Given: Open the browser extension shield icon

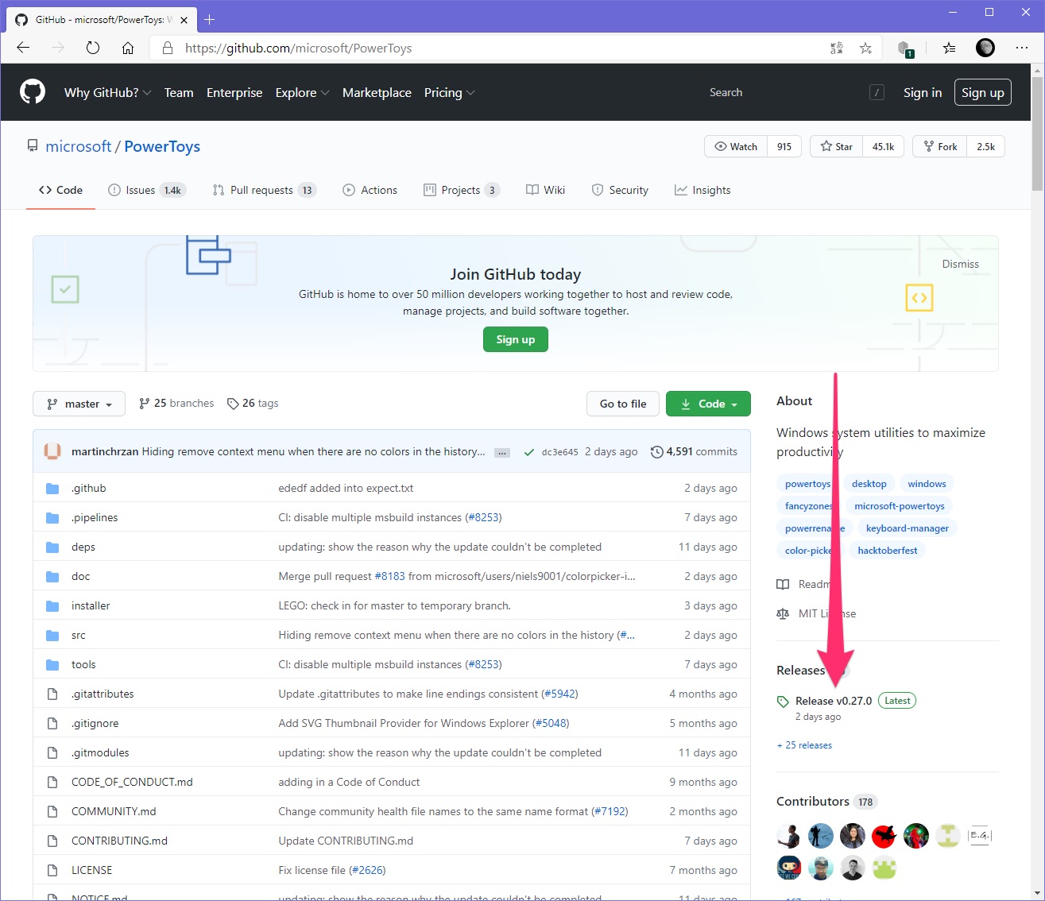Looking at the screenshot, I should [905, 48].
